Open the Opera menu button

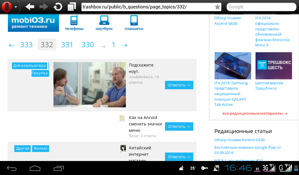[9, 7]
